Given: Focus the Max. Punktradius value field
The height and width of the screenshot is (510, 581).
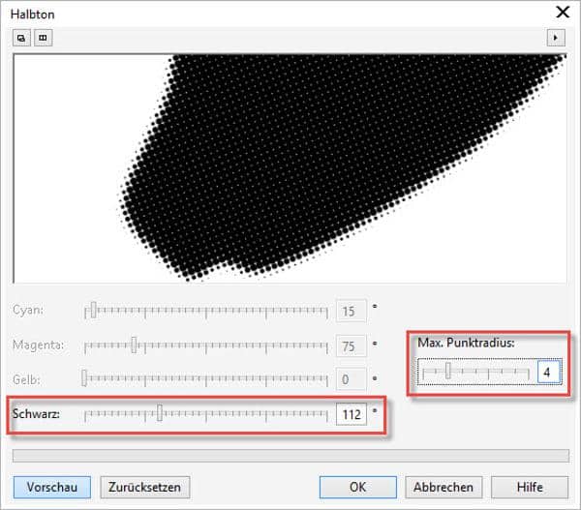Looking at the screenshot, I should (x=548, y=373).
